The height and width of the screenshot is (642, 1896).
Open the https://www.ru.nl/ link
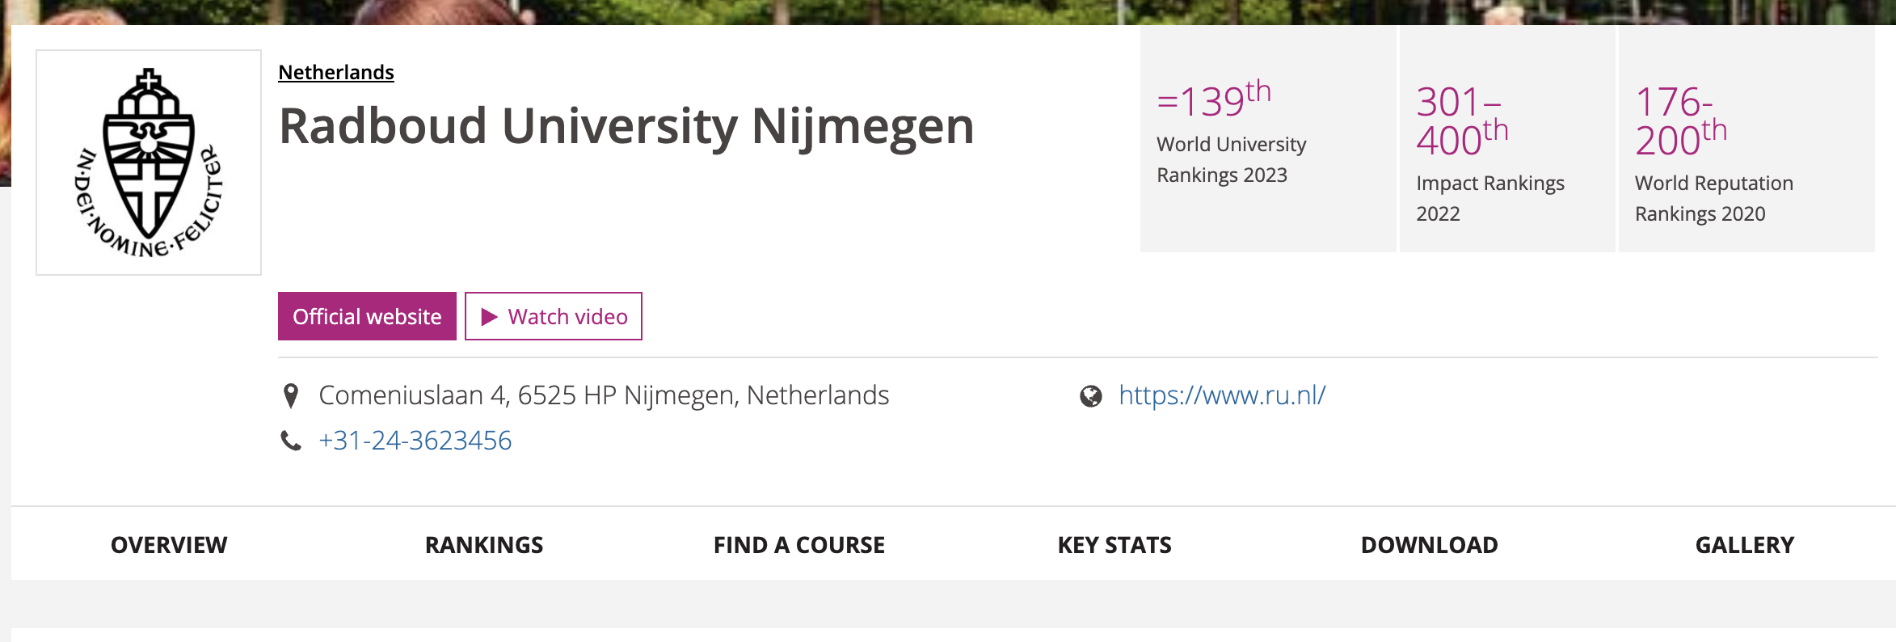click(x=1222, y=395)
